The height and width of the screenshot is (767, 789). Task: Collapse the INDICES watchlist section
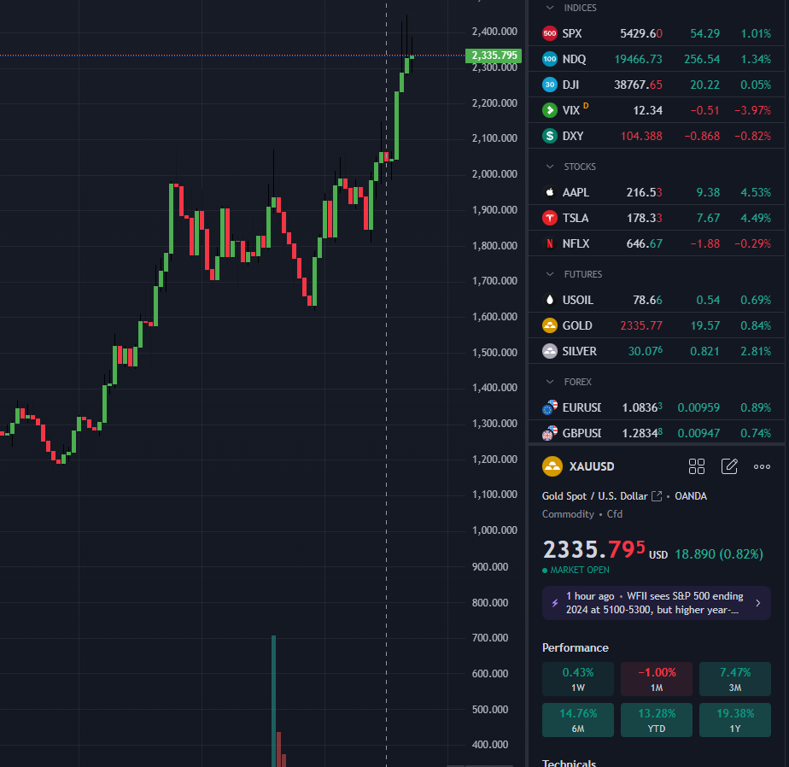pyautogui.click(x=549, y=8)
